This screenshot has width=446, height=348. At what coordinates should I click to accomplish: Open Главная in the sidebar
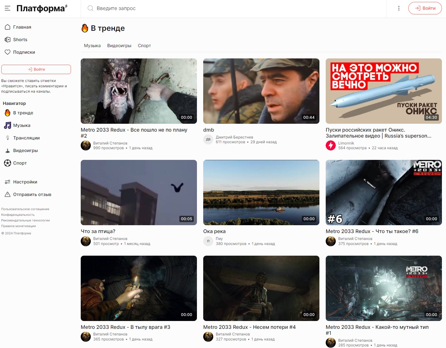22,27
